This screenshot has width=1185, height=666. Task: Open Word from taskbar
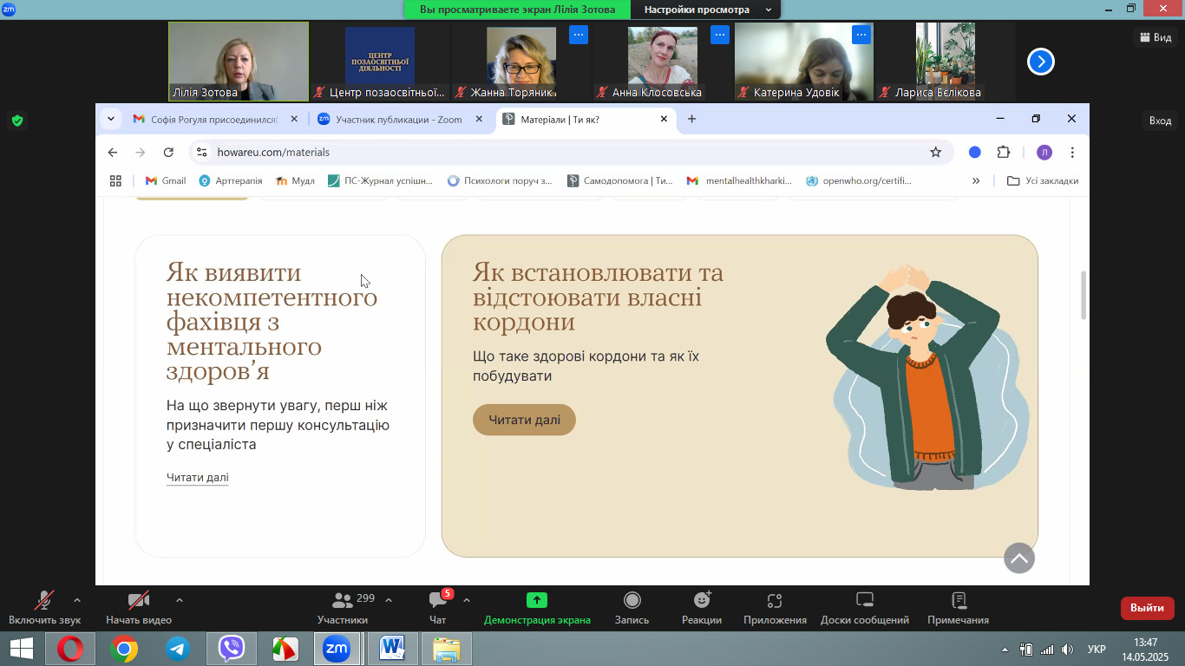tap(392, 649)
